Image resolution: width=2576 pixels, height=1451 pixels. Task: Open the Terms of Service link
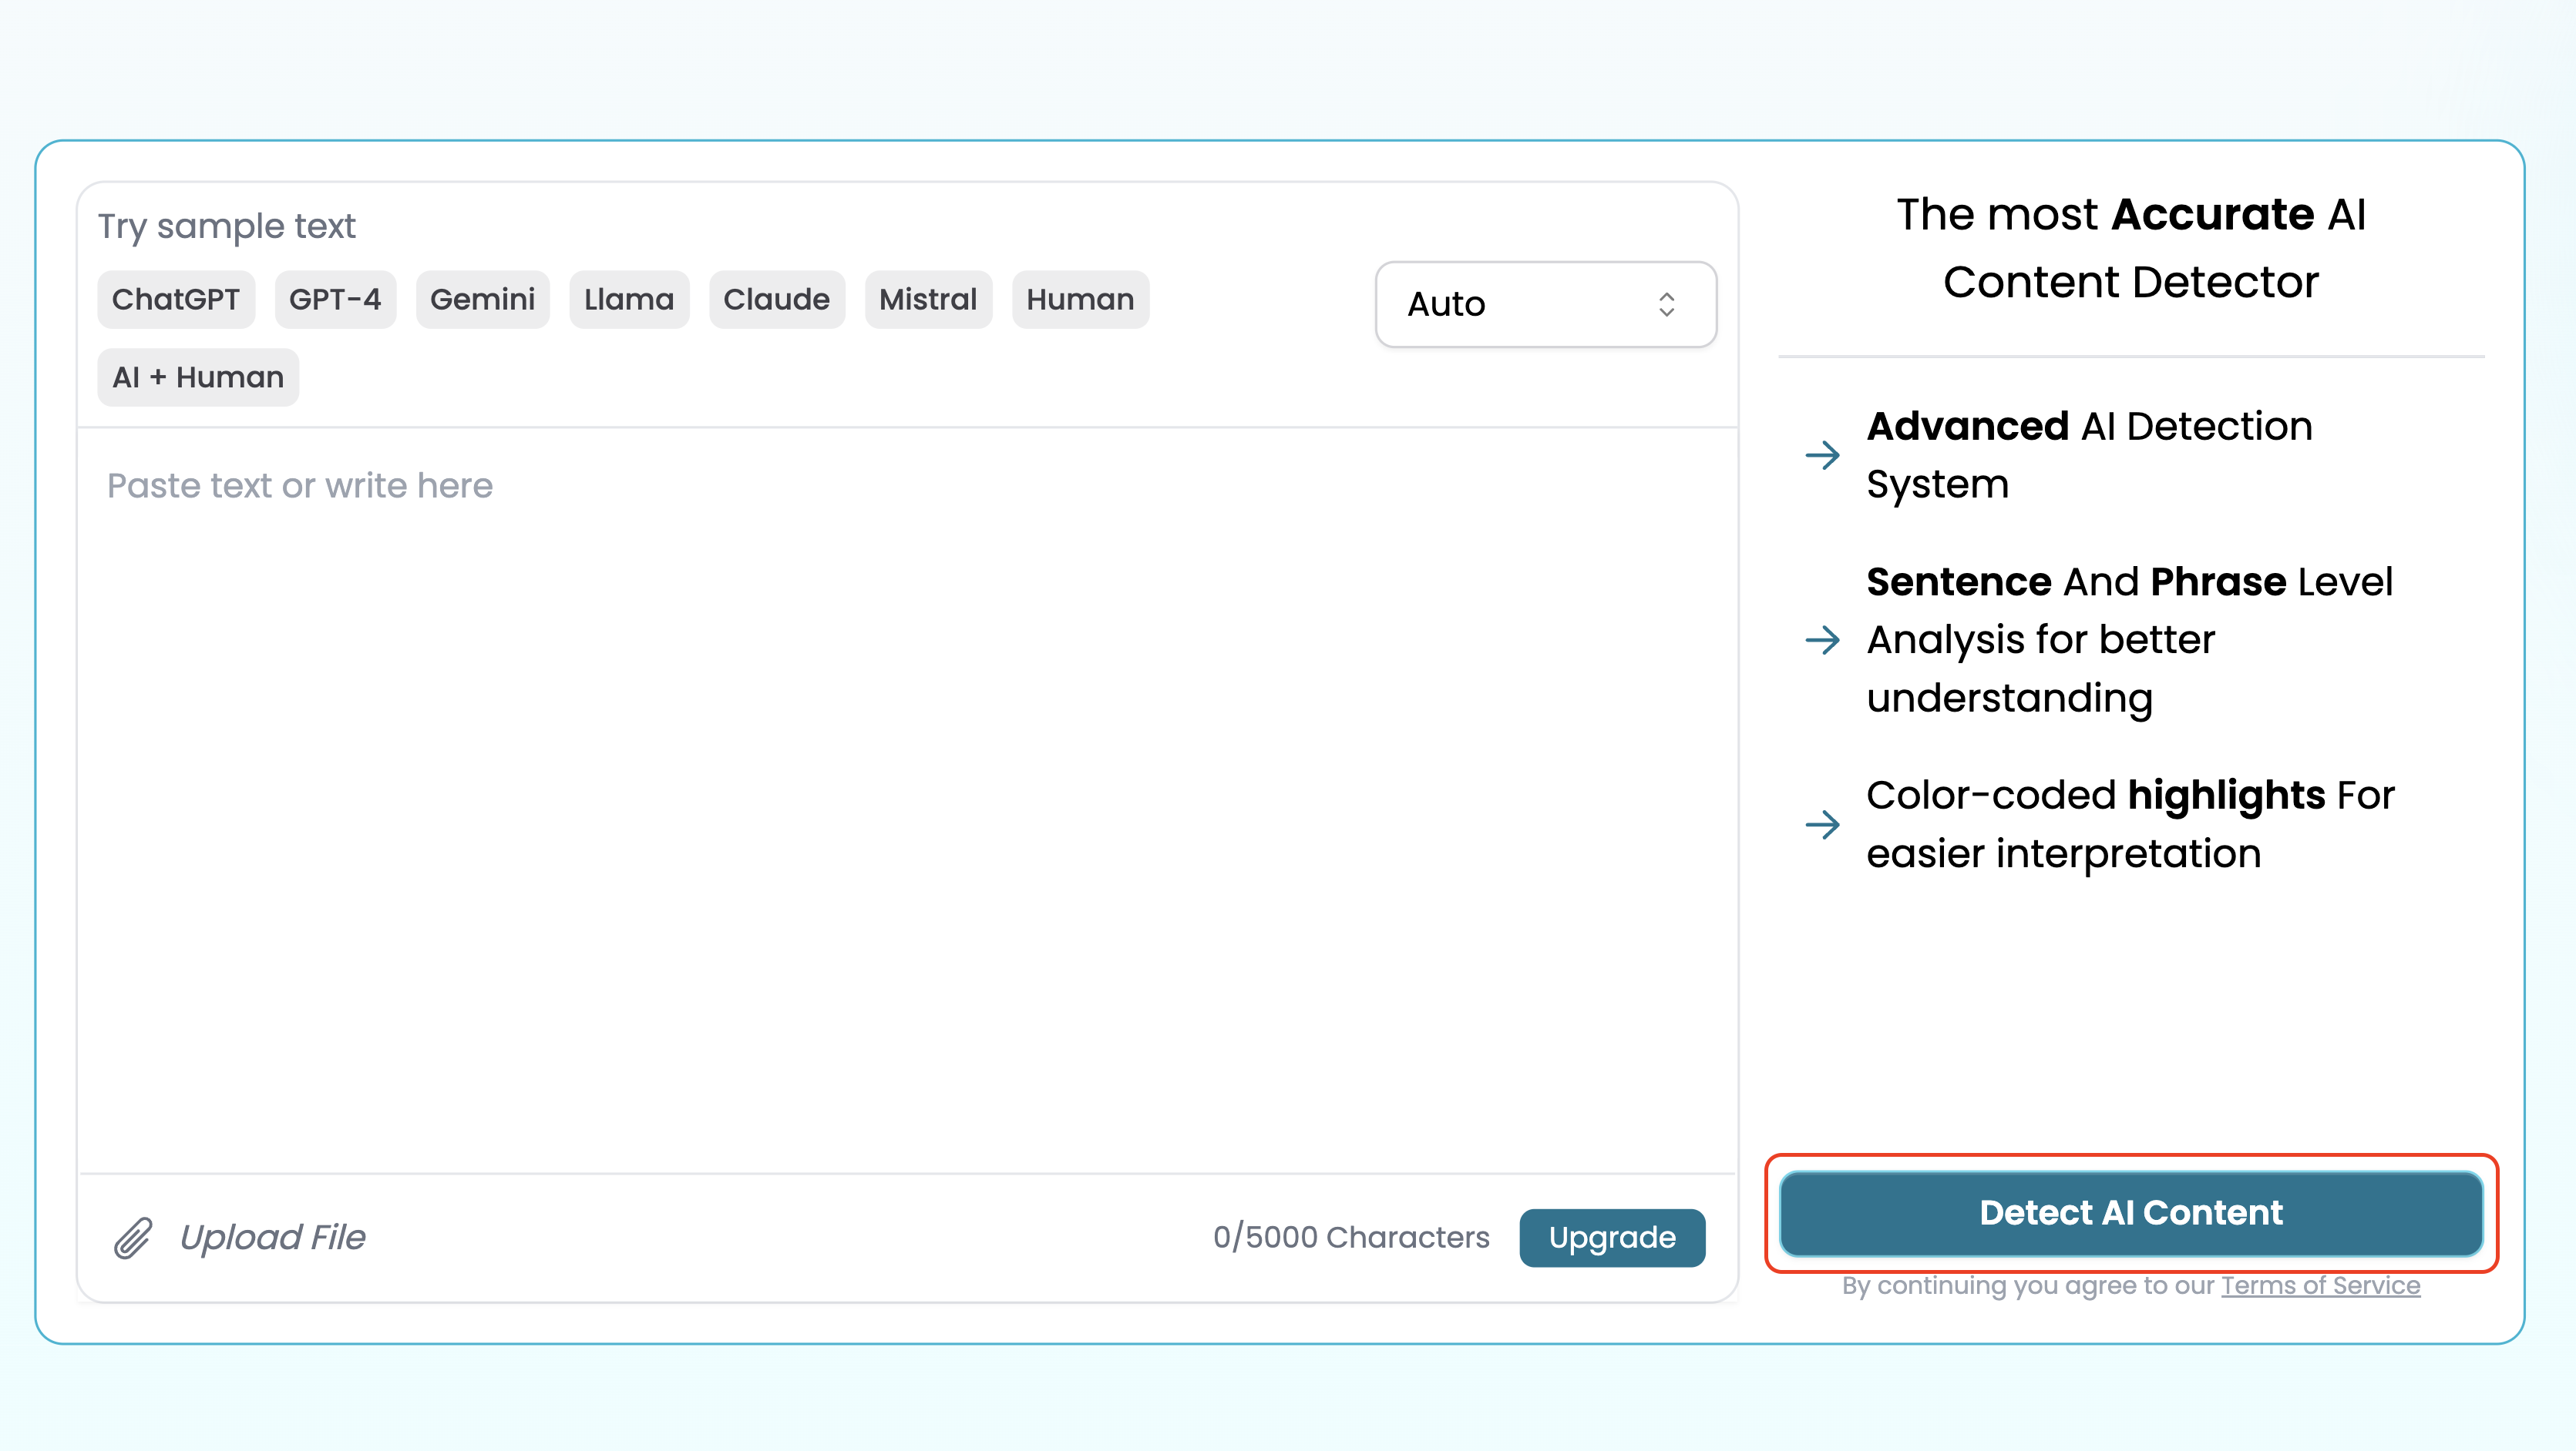pos(2320,1285)
